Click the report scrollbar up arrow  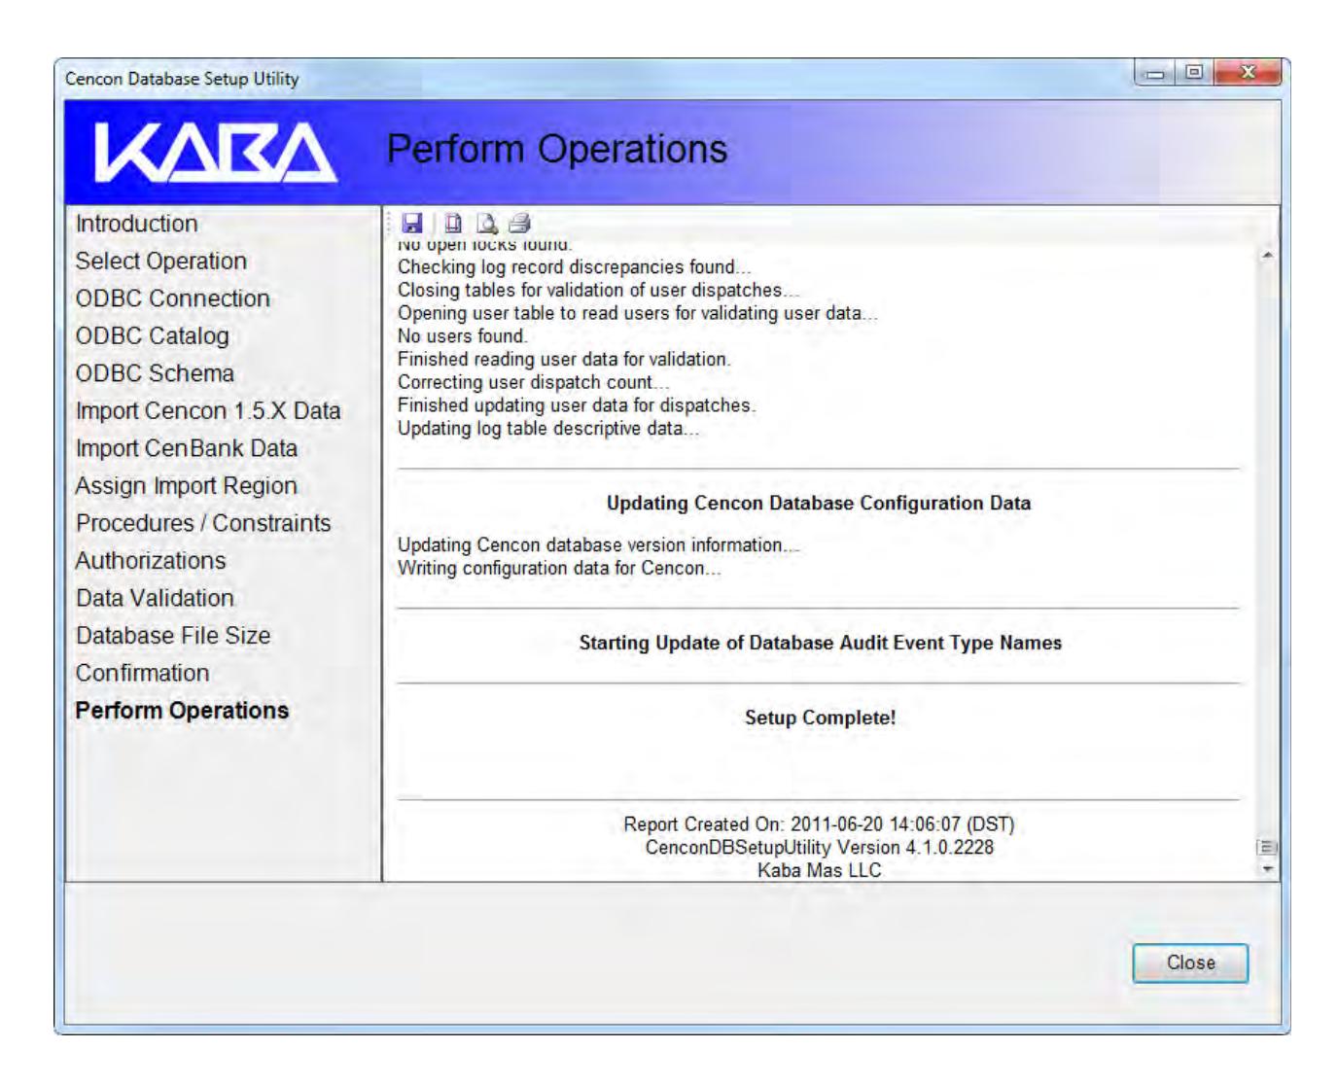[1267, 255]
